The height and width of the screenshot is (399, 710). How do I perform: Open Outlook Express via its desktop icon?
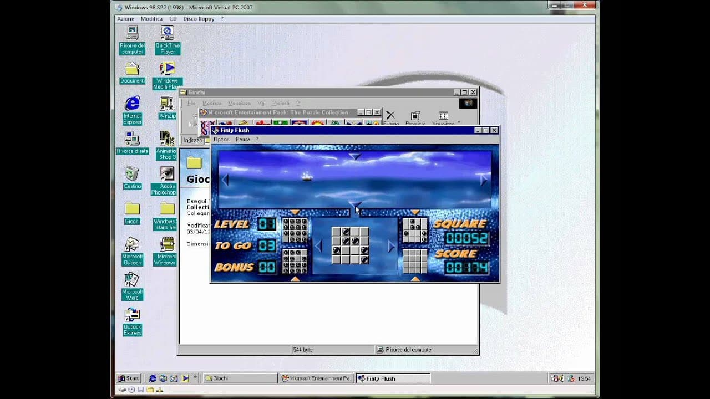pos(131,316)
